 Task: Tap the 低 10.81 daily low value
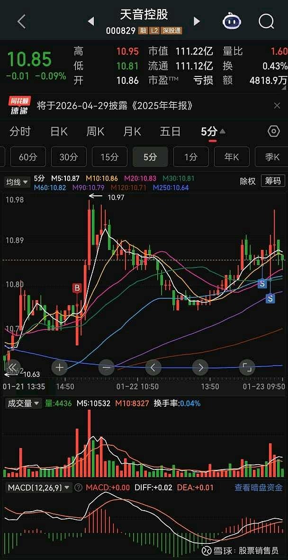coord(127,66)
